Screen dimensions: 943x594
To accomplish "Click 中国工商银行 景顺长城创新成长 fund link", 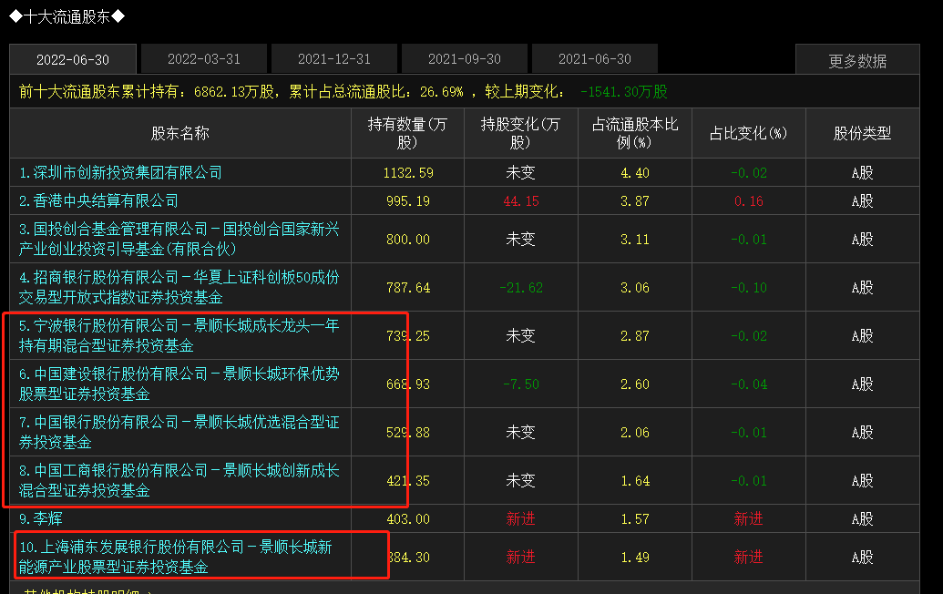I will coord(179,480).
